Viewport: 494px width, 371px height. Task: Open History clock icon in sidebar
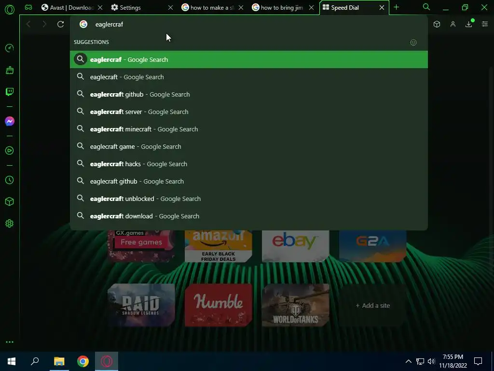pyautogui.click(x=10, y=180)
